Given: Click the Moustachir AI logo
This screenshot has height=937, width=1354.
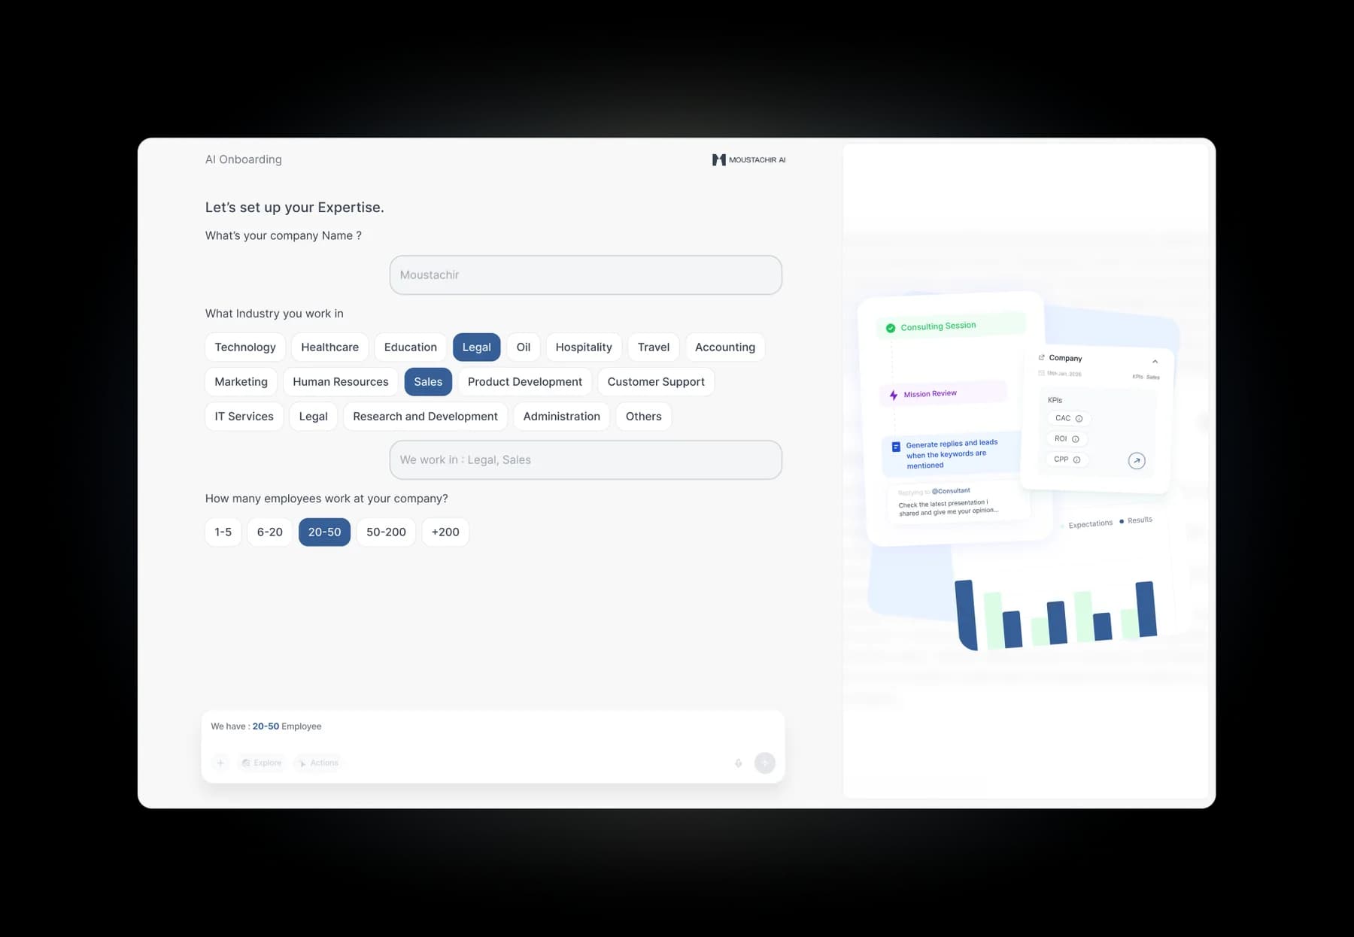Looking at the screenshot, I should 748,159.
